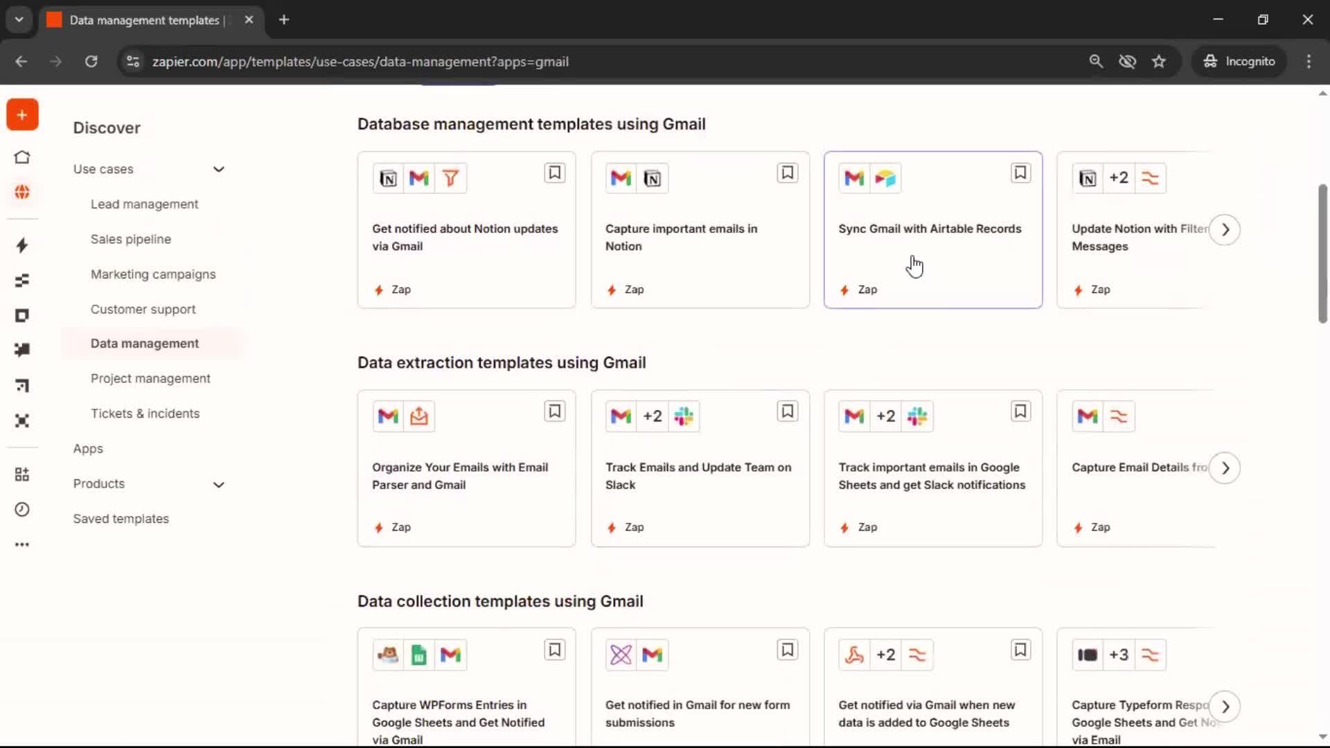Open Project management use case
Image resolution: width=1330 pixels, height=748 pixels.
pos(150,379)
